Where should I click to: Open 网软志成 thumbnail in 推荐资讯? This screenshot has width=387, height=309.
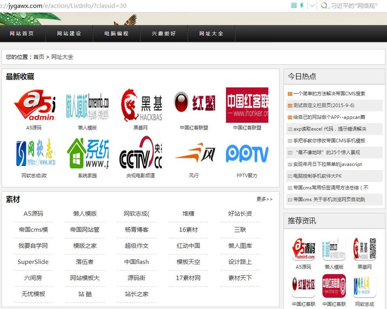(x=364, y=286)
